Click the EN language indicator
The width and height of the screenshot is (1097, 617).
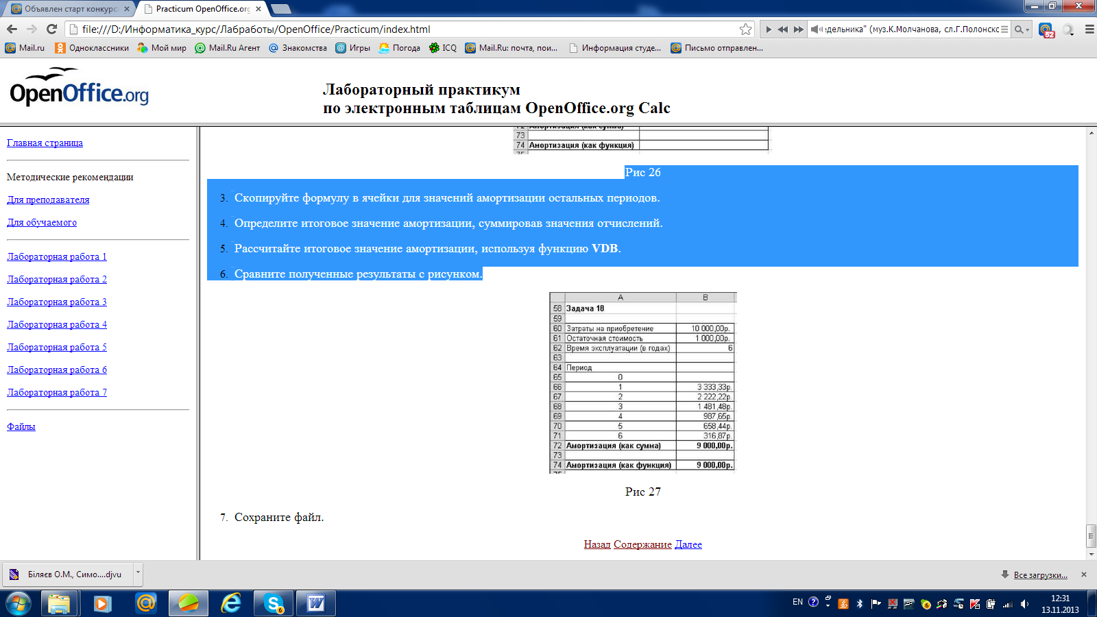(797, 602)
